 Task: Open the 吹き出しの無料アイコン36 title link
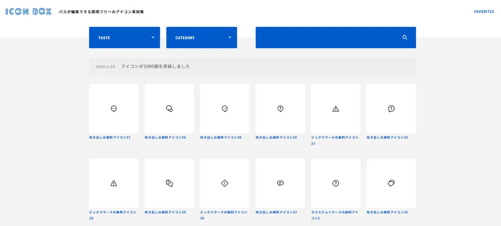point(165,137)
